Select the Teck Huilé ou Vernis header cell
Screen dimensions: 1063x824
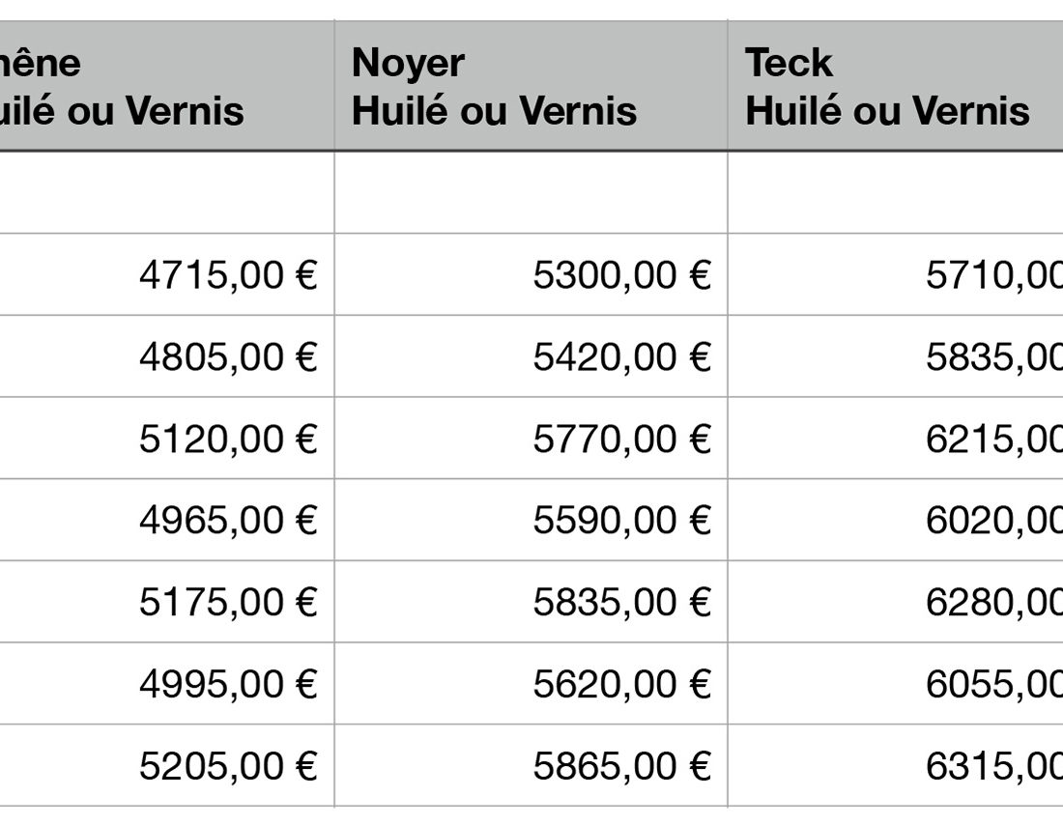[x=894, y=87]
